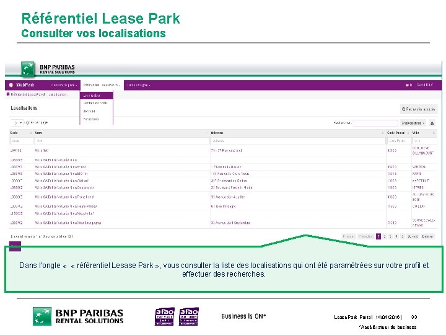The width and height of the screenshot is (446, 335).
Task: Click the Code Postal filter field
Action: [399, 141]
